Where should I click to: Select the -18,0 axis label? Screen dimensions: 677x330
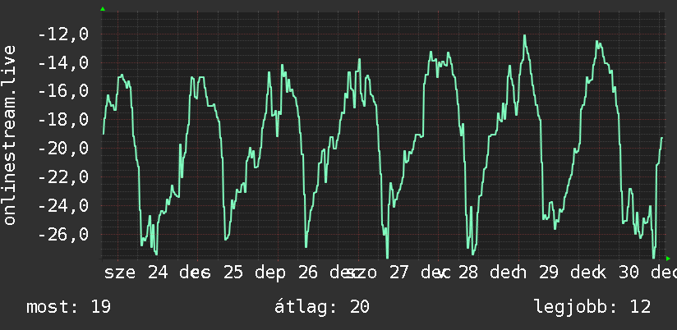(63, 120)
